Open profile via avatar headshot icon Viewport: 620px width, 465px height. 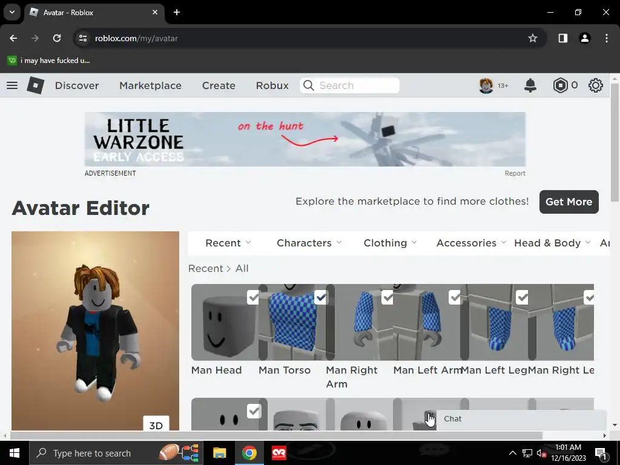coord(486,85)
